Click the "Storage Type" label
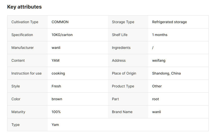Screen dimensions: 215x135 coord(123,22)
